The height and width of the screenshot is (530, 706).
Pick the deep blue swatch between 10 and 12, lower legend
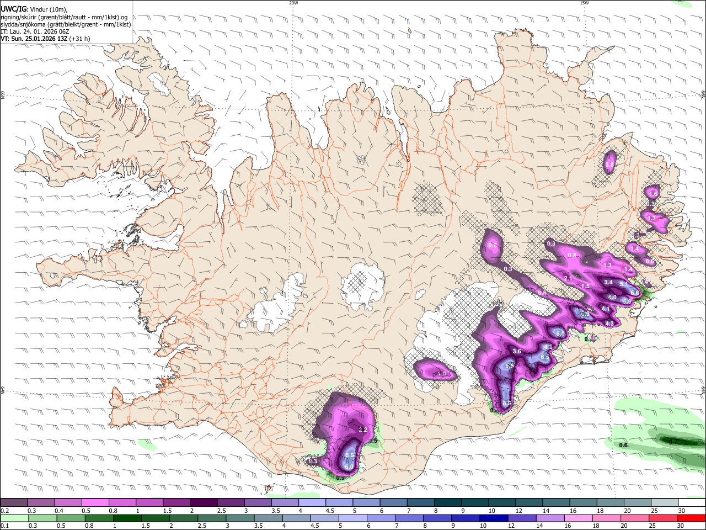pyautogui.click(x=493, y=518)
